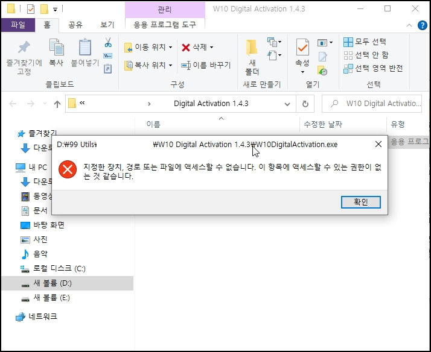The image size is (431, 352).
Task: Click the back navigation arrow
Action: tap(13, 104)
